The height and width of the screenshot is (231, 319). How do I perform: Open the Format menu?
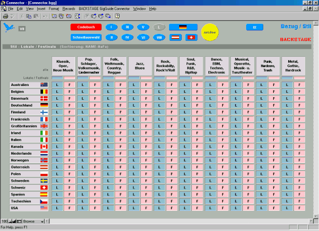[x=54, y=9]
